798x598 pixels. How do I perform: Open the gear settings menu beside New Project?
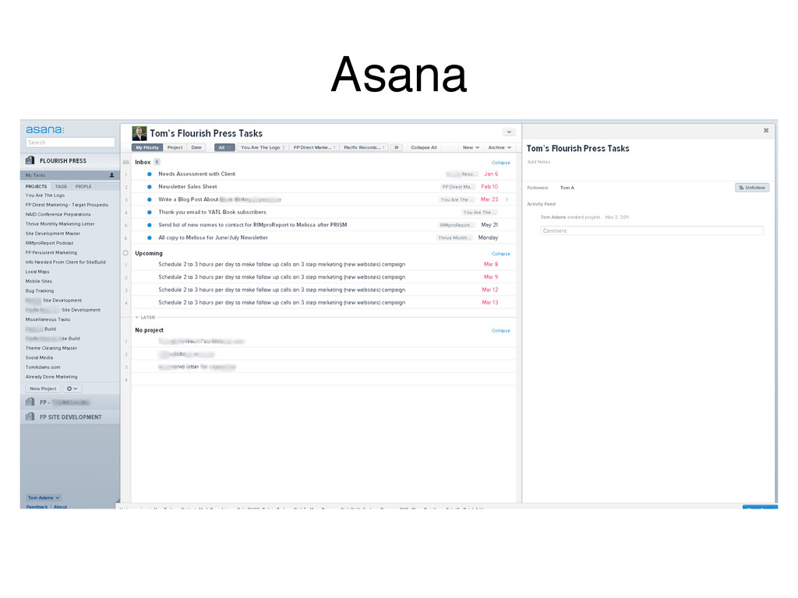pyautogui.click(x=72, y=389)
